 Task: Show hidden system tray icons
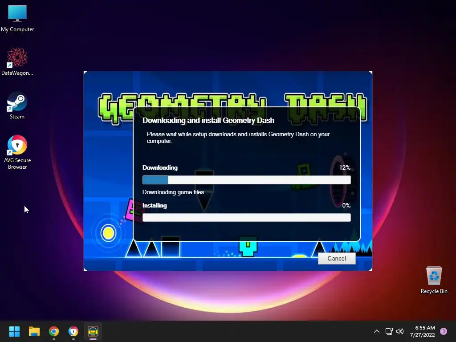pyautogui.click(x=377, y=331)
